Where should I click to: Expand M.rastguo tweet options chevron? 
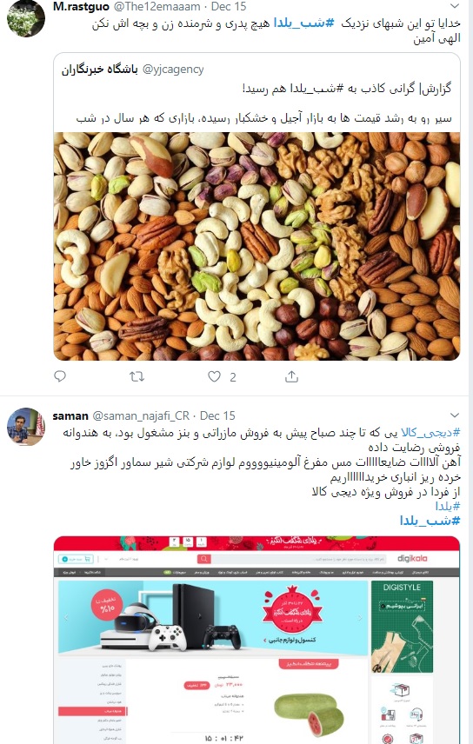click(x=455, y=6)
